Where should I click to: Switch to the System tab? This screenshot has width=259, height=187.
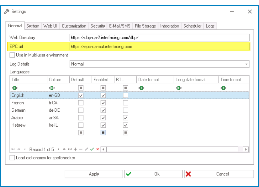click(33, 26)
